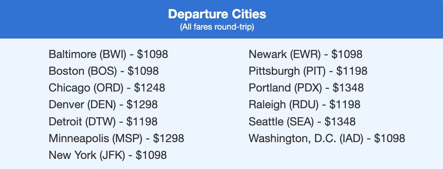The width and height of the screenshot is (443, 169).
Task: Open the Pittsburgh (PIT) fare entry
Action: click(308, 71)
